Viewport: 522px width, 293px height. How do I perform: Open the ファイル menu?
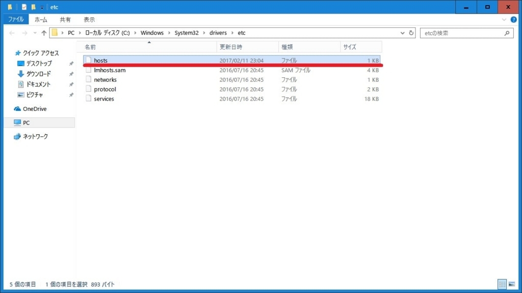coord(15,19)
